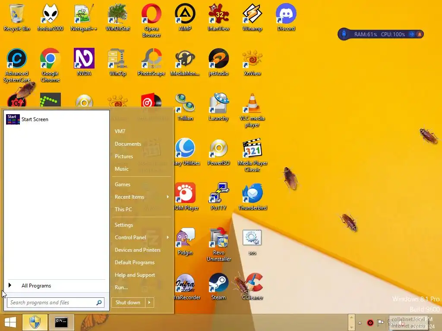This screenshot has width=442, height=331.
Task: Open Media Player Classic shortcut
Action: pos(252,155)
